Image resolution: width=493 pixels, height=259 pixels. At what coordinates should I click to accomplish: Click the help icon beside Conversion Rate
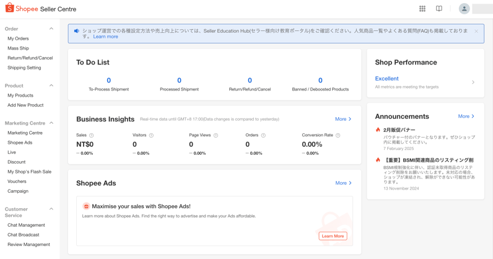(338, 135)
